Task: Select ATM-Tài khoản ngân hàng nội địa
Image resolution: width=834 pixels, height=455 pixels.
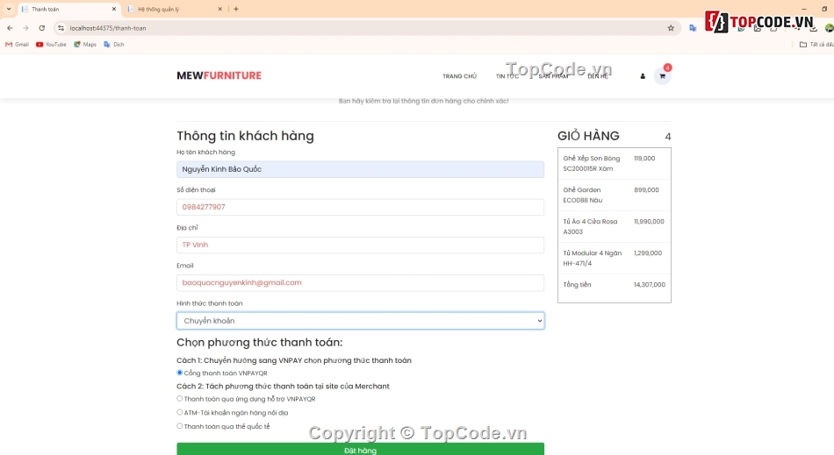Action: (x=180, y=412)
